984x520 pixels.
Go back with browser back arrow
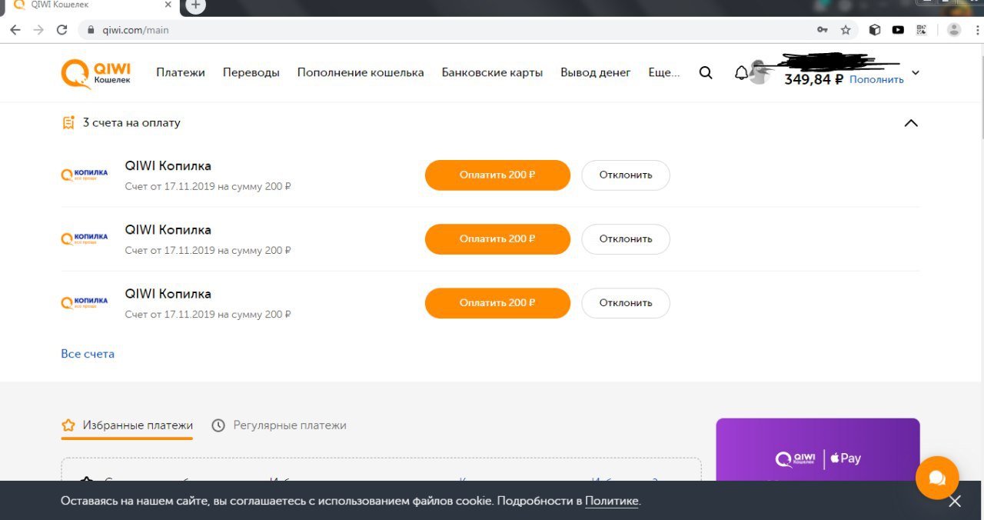(x=15, y=30)
